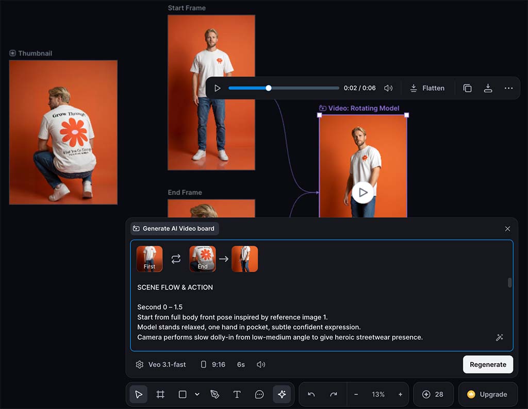Open the 9:16 aspect ratio selector
Screen dimensions: 528x409
point(213,364)
